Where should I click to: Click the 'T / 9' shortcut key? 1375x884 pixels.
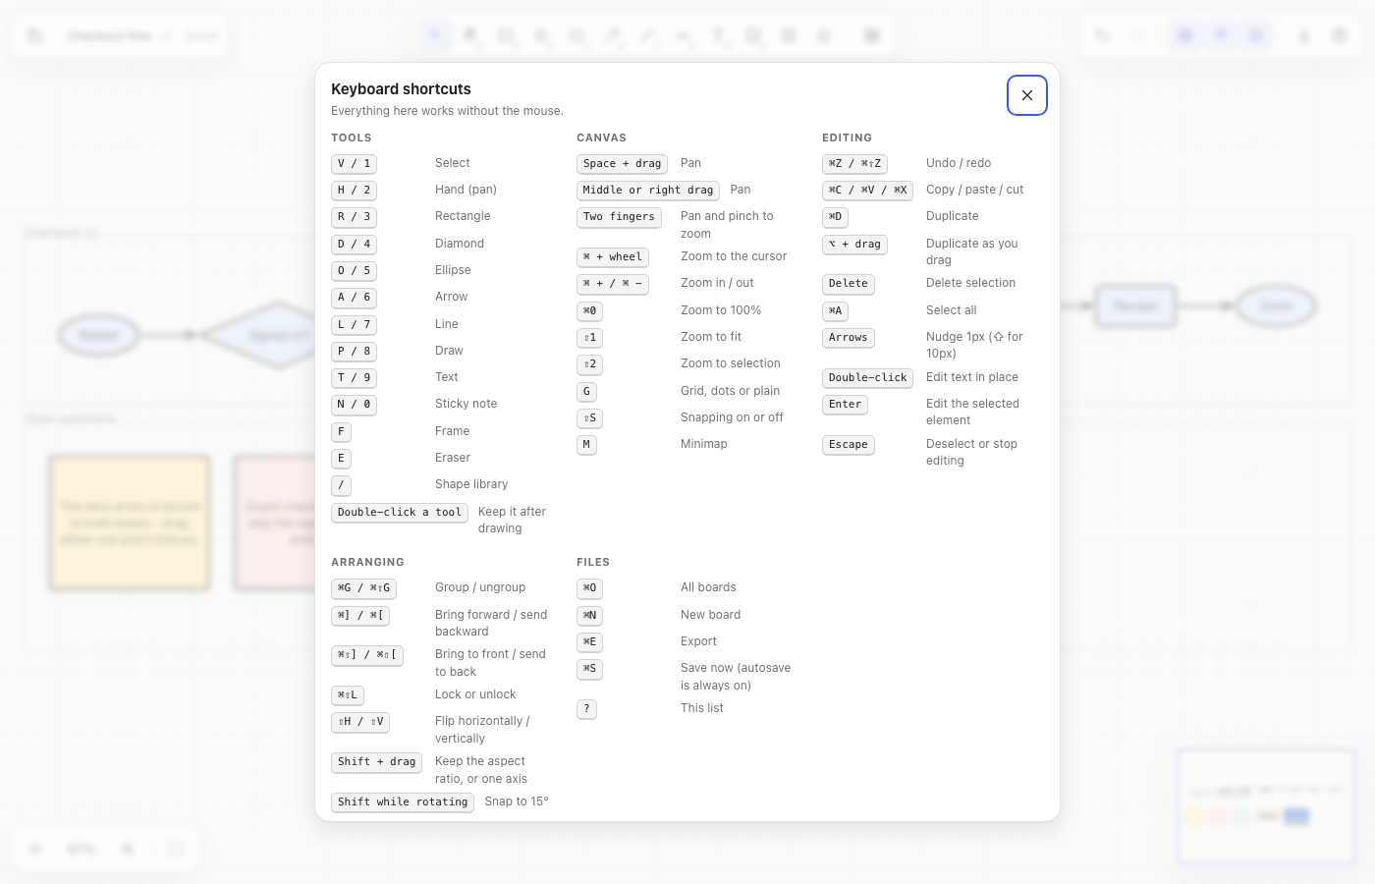point(354,378)
